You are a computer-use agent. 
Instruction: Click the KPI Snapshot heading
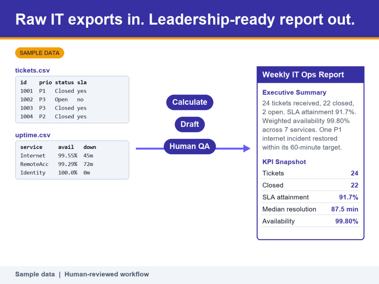coord(284,162)
